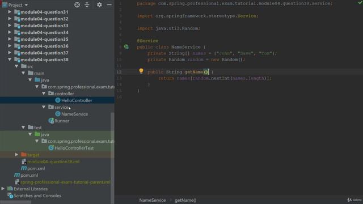
Task: Select com.spring.professional.exam package under main
Action: pos(81,87)
